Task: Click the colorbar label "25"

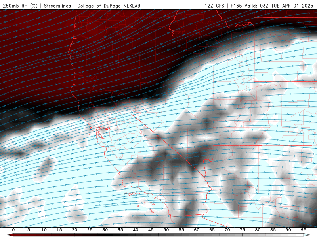Action: (x=90, y=230)
